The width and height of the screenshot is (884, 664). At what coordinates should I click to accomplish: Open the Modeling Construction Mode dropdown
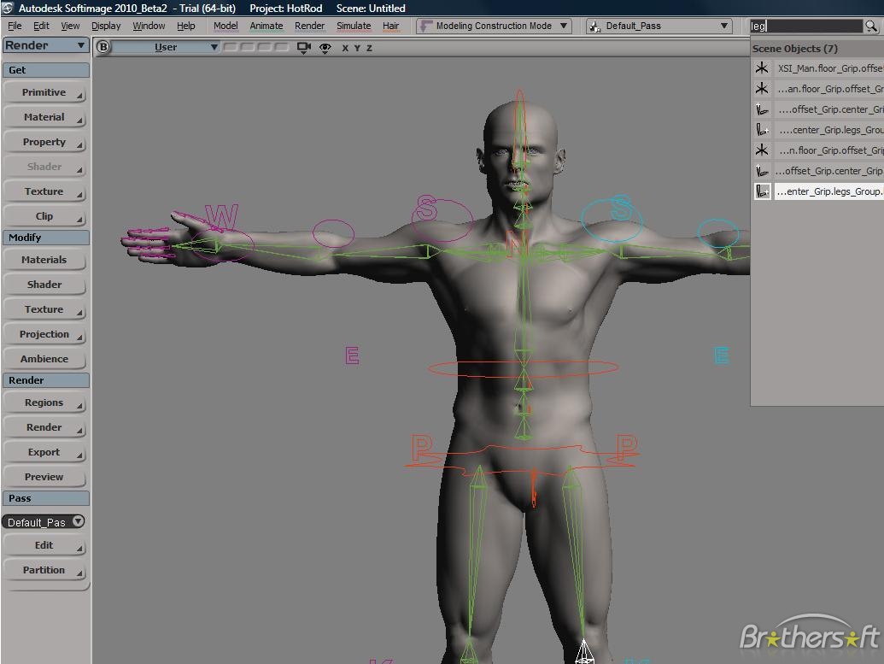pos(493,26)
